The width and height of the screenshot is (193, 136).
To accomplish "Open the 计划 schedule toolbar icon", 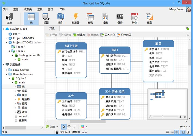I will [x=135, y=19].
